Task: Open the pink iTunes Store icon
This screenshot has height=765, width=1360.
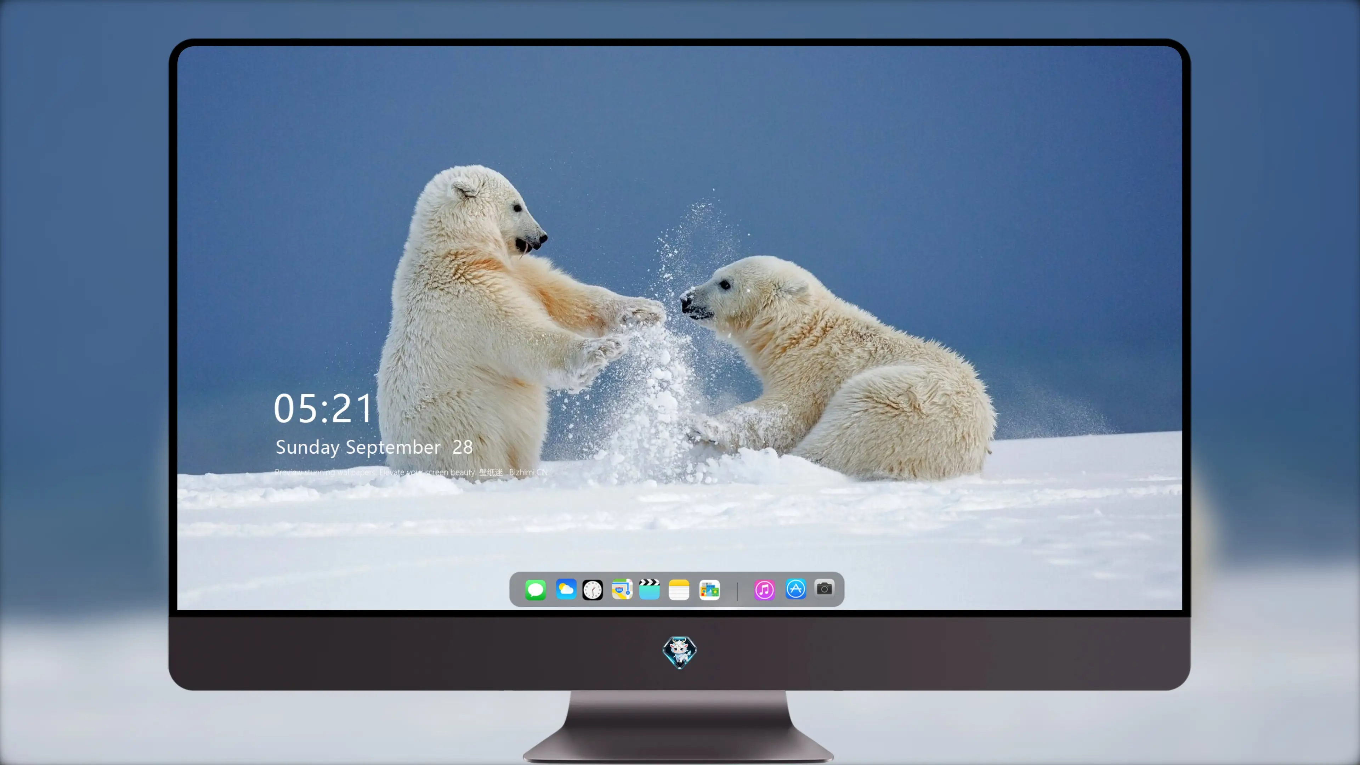Action: (764, 589)
